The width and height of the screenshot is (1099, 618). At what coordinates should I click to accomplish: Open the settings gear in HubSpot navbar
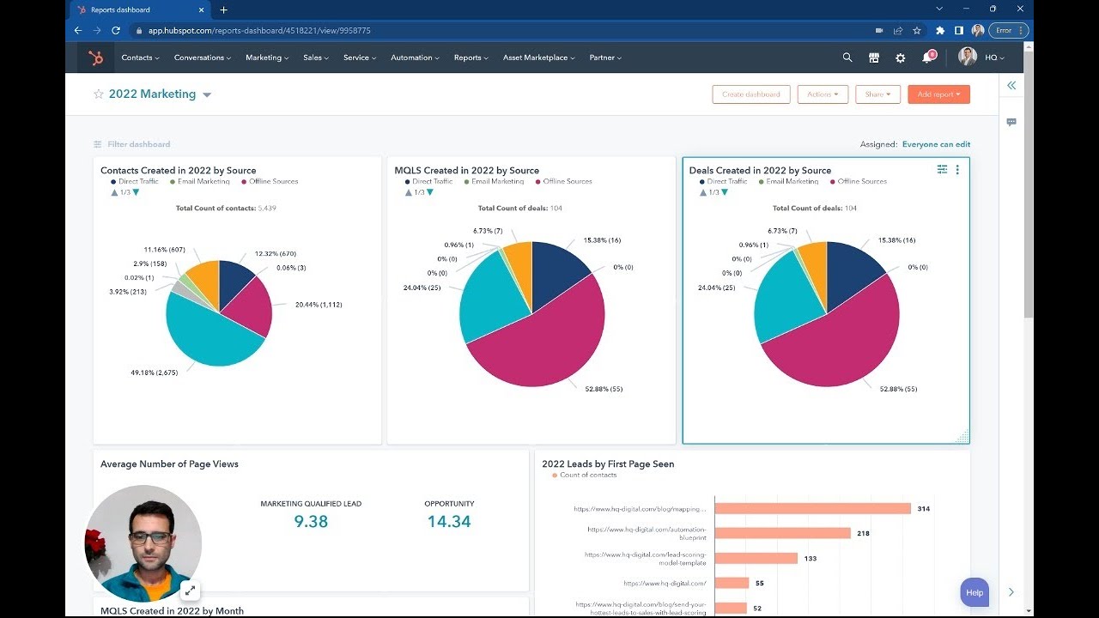pyautogui.click(x=900, y=58)
